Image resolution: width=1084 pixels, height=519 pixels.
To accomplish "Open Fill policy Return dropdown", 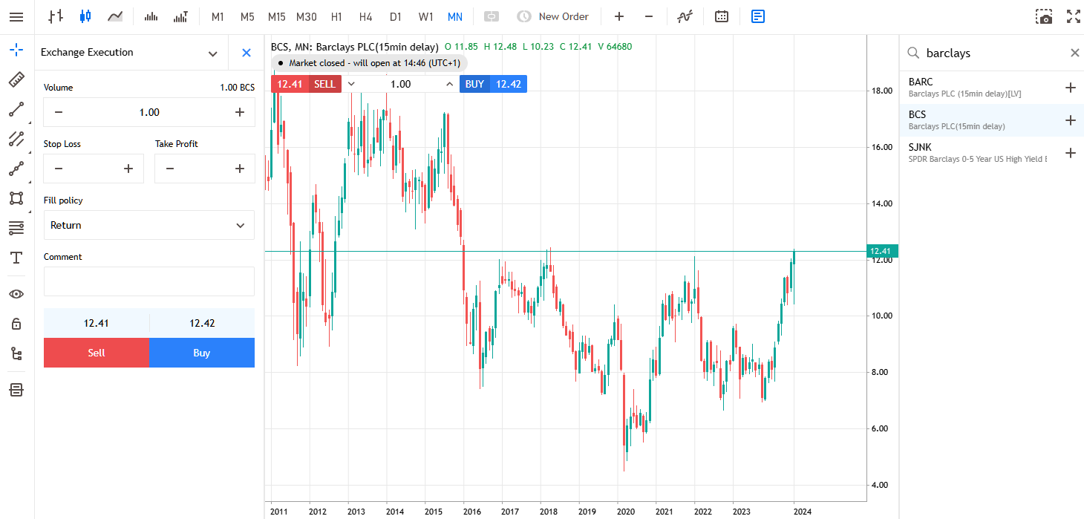I will (x=149, y=225).
